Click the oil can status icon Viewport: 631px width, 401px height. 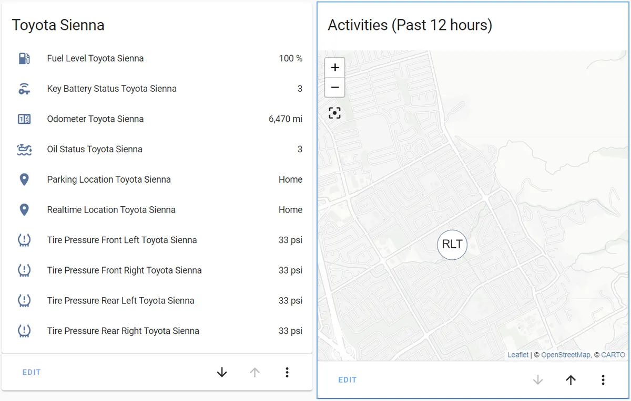coord(24,150)
